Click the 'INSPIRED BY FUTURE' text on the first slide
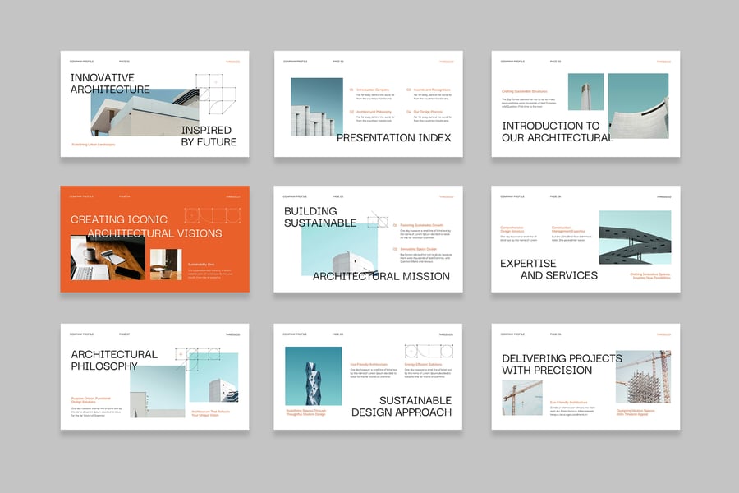739x493 pixels. pyautogui.click(x=209, y=136)
